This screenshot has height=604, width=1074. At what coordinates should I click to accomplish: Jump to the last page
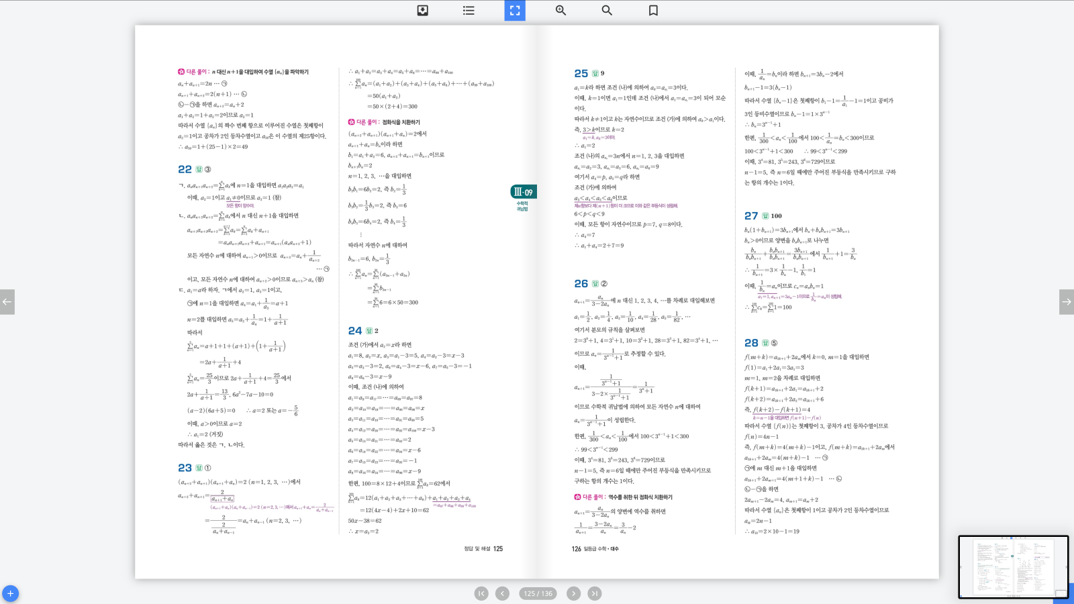coord(595,593)
